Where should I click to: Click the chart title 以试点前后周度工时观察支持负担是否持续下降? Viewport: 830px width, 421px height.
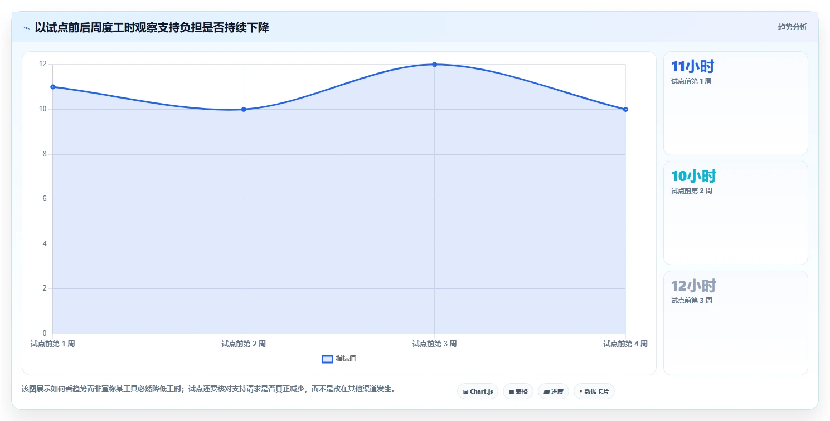[152, 27]
